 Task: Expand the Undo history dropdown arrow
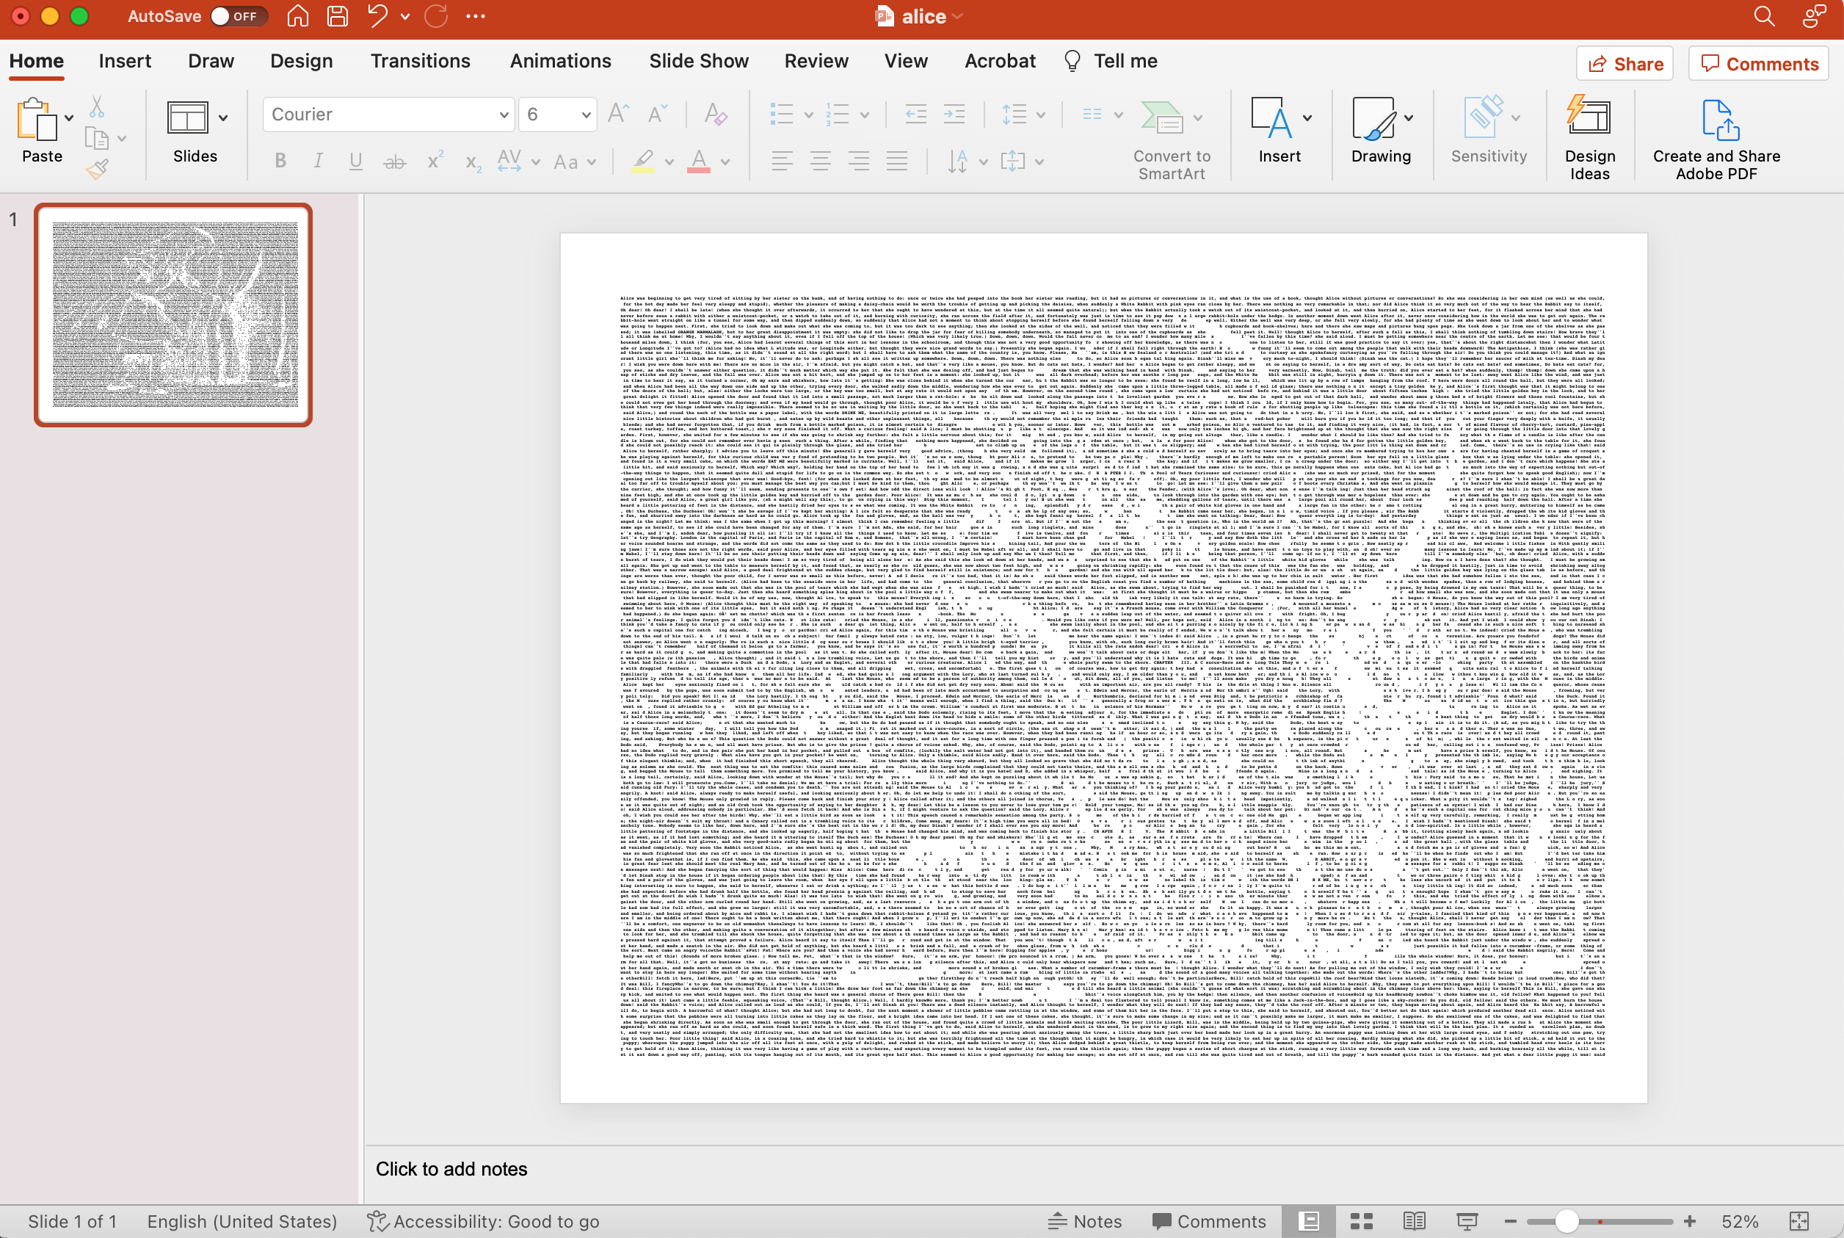point(404,17)
